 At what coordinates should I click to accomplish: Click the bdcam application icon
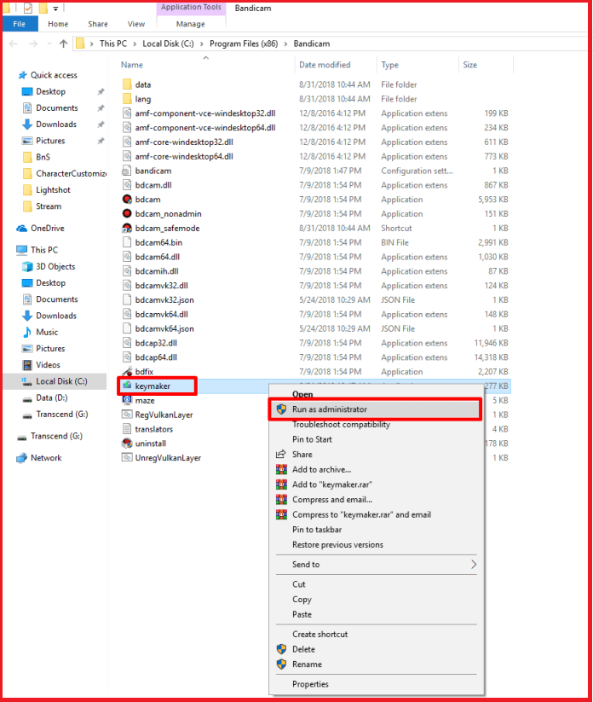click(127, 200)
